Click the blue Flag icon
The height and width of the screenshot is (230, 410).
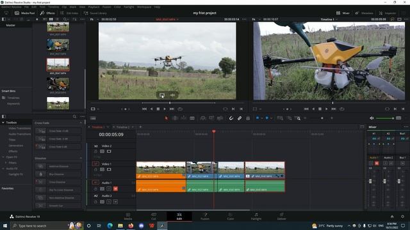point(258,118)
